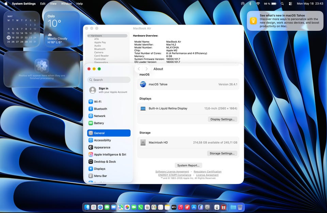Open Trash in the Dock
Image resolution: width=327 pixels, height=213 pixels.
pos(240,207)
